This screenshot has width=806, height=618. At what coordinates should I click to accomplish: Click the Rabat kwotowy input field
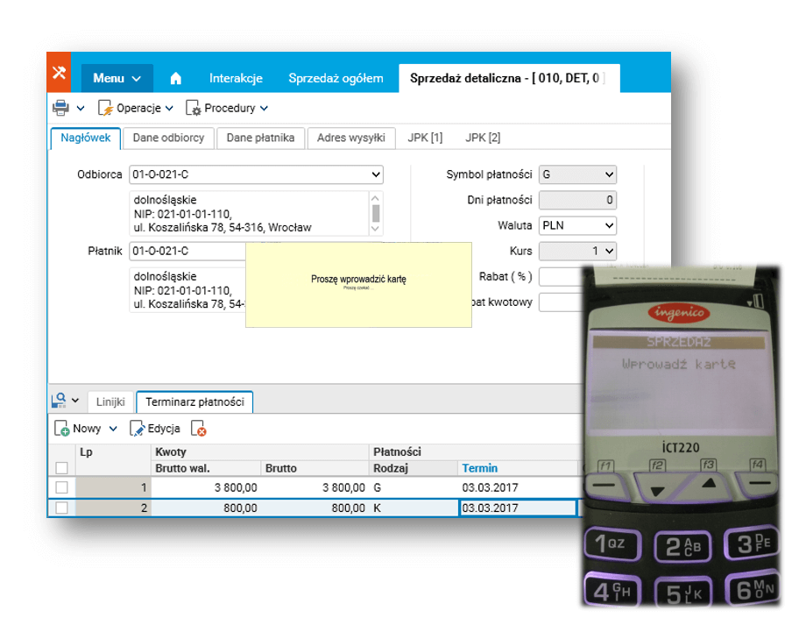[561, 302]
